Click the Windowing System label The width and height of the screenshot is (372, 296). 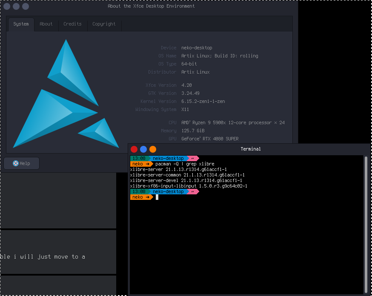pyautogui.click(x=156, y=109)
